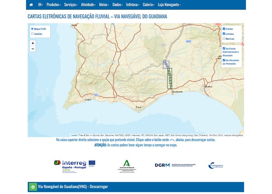Viewport: 272px width, 194px height.
Task: Toggle Da Ponte Internacional a Alcoutim checkbox
Action: pos(224,48)
